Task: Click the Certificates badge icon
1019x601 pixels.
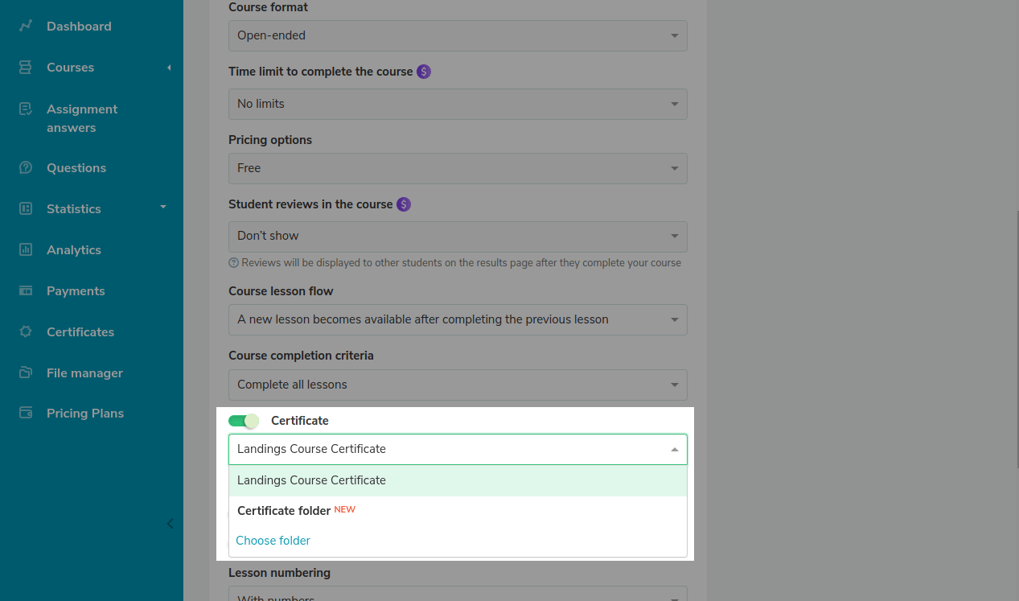Action: [26, 332]
